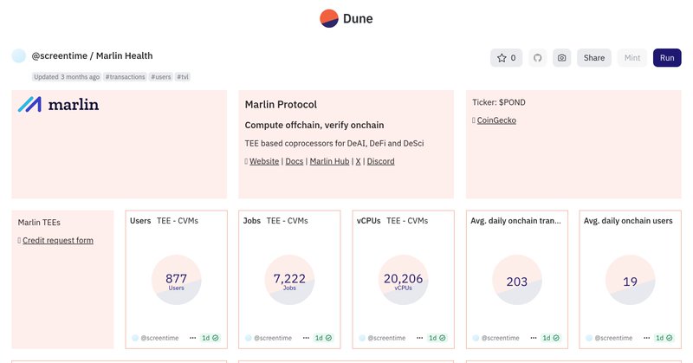
Task: Click the Marlin Protocol heading
Action: tap(281, 105)
